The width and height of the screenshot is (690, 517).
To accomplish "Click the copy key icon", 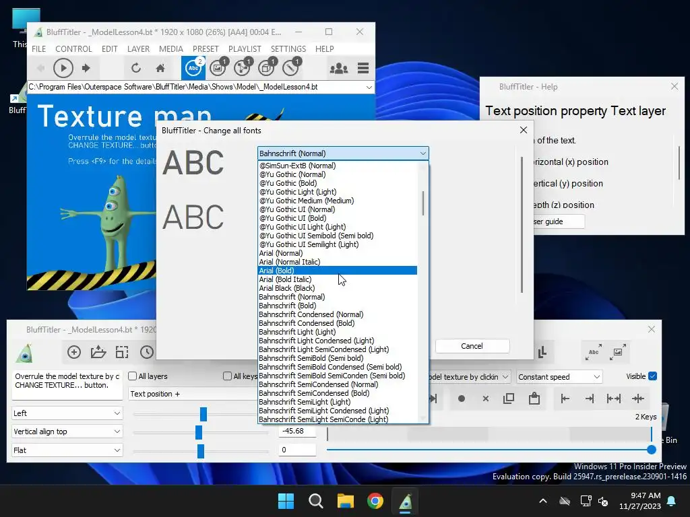I will (509, 399).
